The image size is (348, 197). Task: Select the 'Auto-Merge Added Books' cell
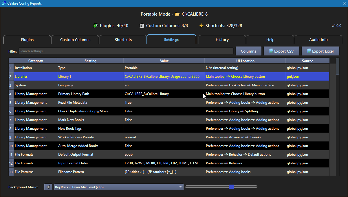(90, 146)
